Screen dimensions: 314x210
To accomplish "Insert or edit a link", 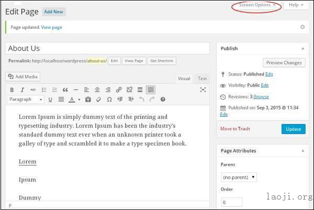I will 119,90.
